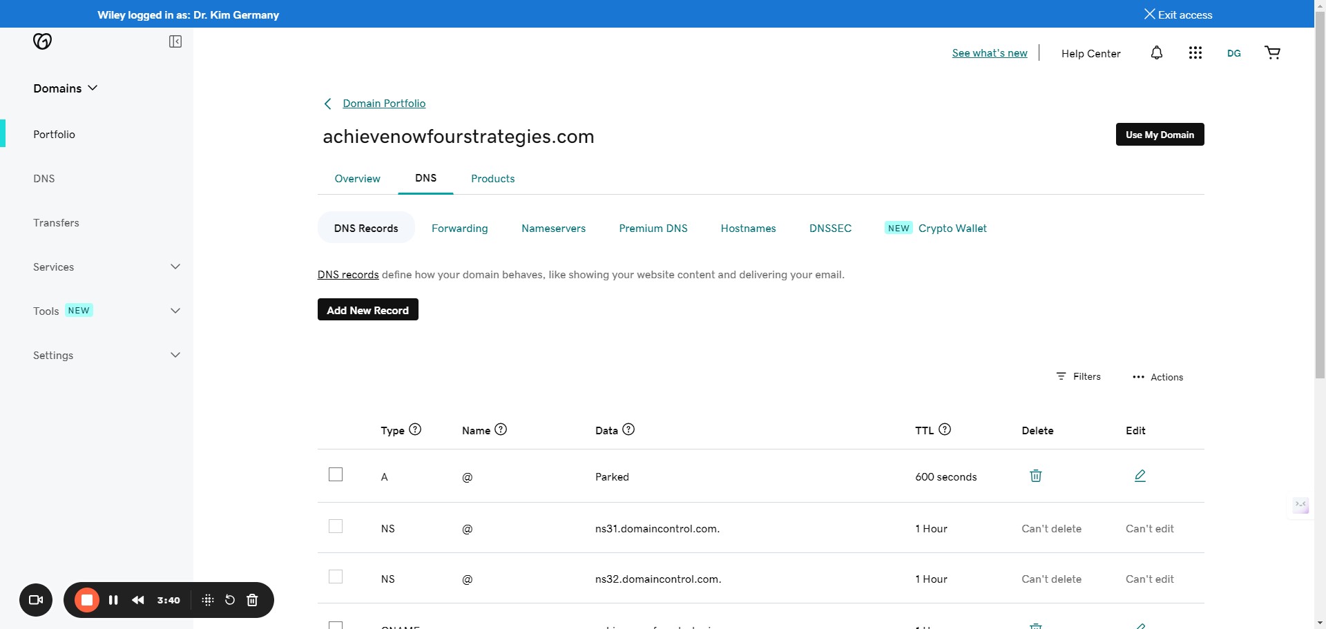Viewport: 1326px width, 629px height.
Task: Click the Add New Record button
Action: click(367, 310)
